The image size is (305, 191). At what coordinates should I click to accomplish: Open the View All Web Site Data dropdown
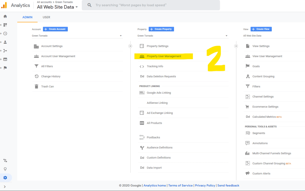point(274,36)
